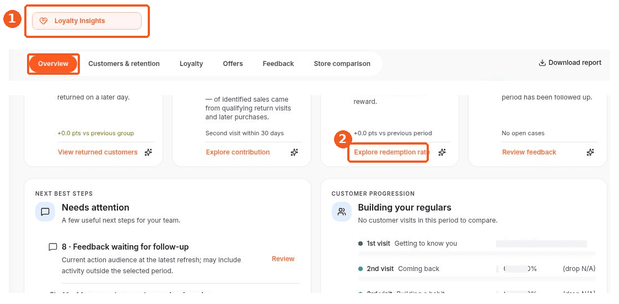This screenshot has height=304, width=619.
Task: Click people icon beside Building your regulars
Action: (342, 212)
